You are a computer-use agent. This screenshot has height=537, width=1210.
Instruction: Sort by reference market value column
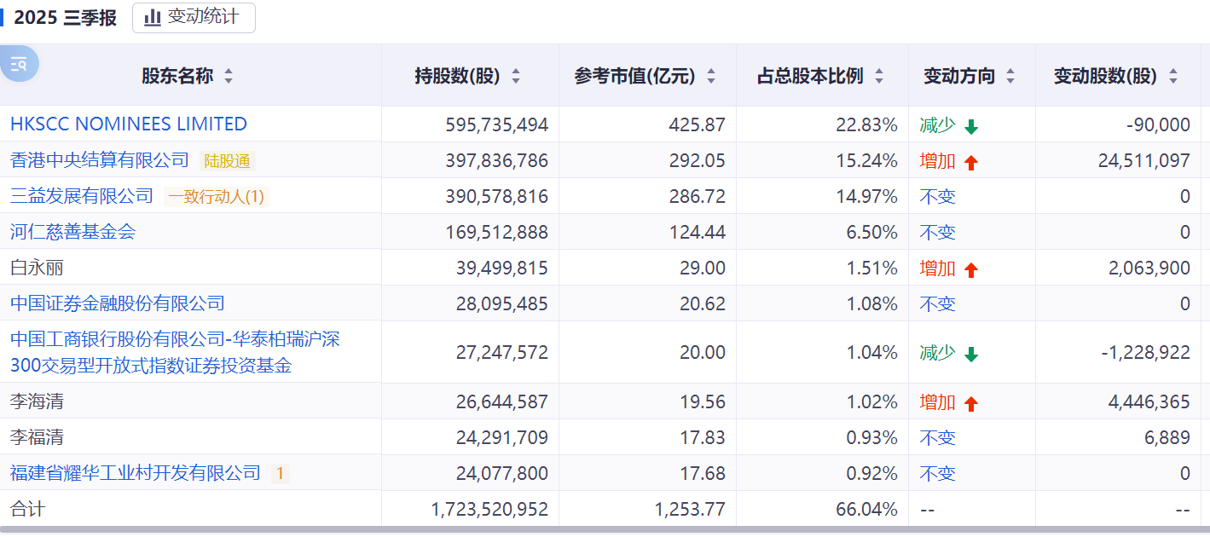[711, 77]
